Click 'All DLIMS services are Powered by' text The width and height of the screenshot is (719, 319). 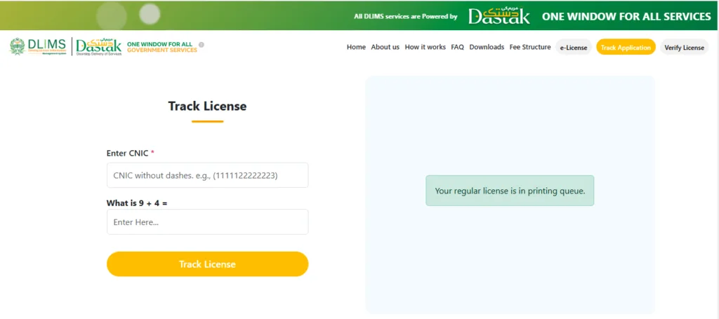point(405,17)
